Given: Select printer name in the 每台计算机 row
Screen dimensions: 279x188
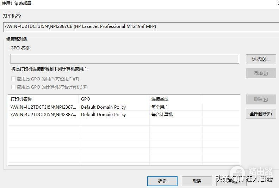Looking at the screenshot, I should [43, 114].
